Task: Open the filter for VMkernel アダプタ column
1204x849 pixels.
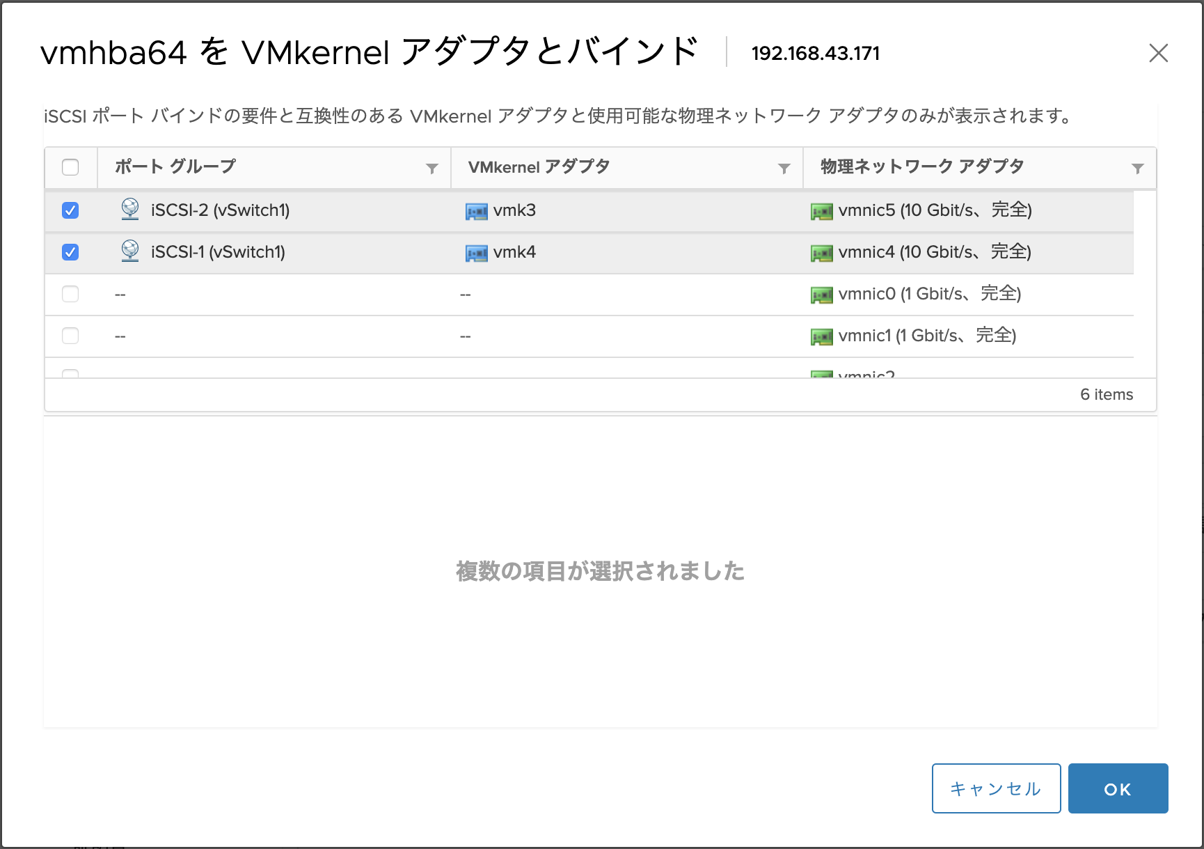Action: (x=784, y=169)
